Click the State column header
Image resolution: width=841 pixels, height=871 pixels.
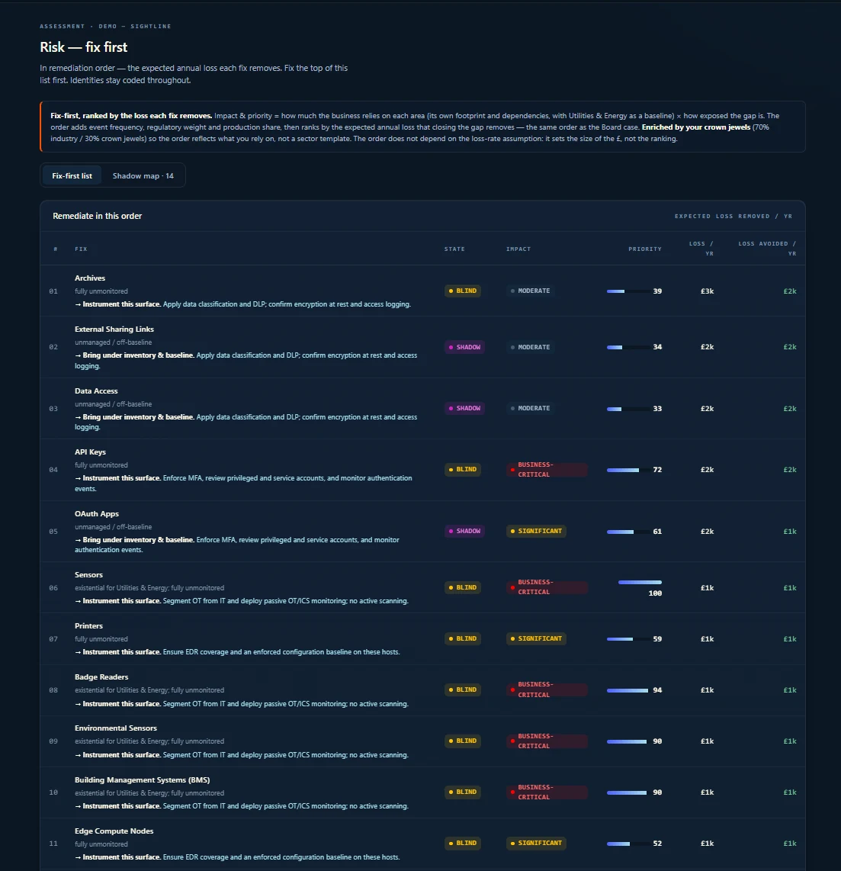point(454,249)
